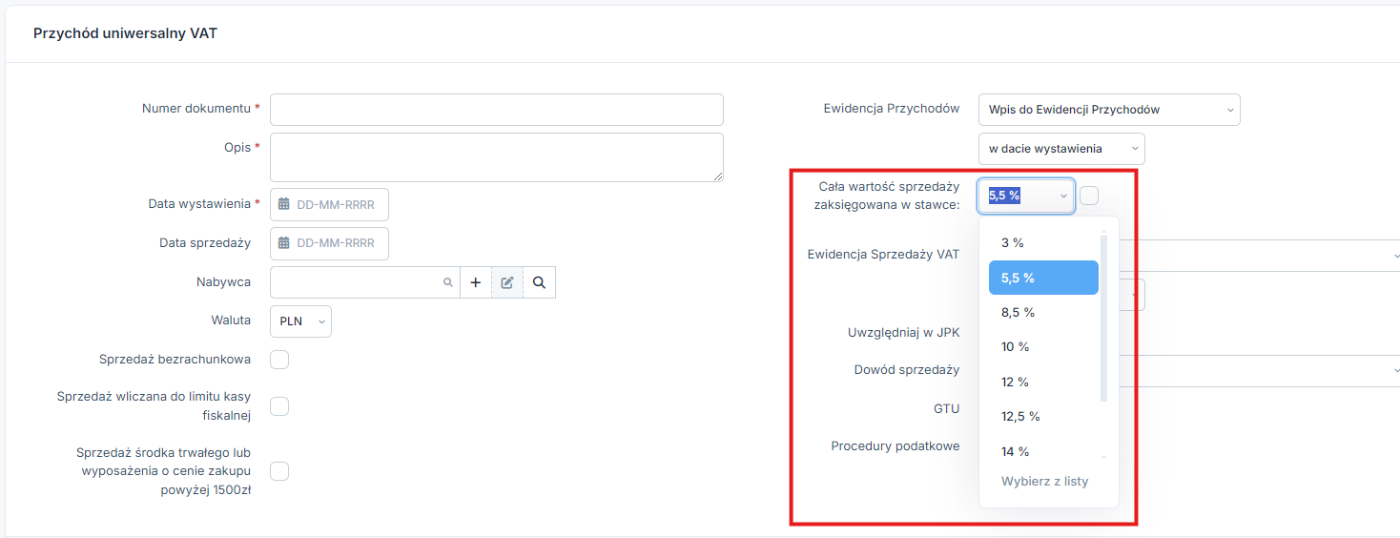Select 3 % from the rate list
The image size is (1400, 538).
(1043, 243)
